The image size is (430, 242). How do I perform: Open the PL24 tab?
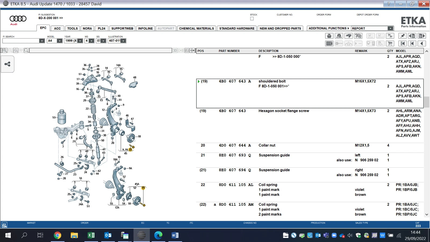coord(102,28)
